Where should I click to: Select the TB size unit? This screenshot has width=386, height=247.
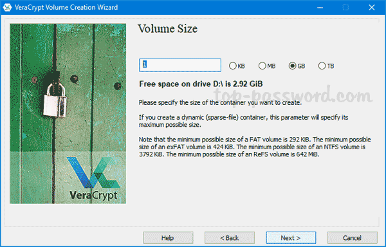click(x=326, y=66)
